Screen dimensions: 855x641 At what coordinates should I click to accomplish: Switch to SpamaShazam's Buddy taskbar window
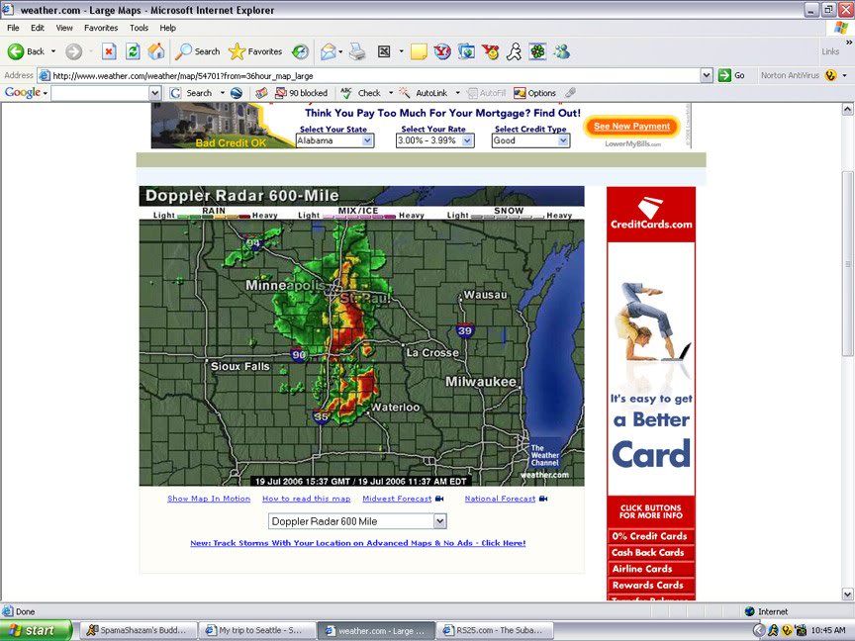(x=138, y=631)
